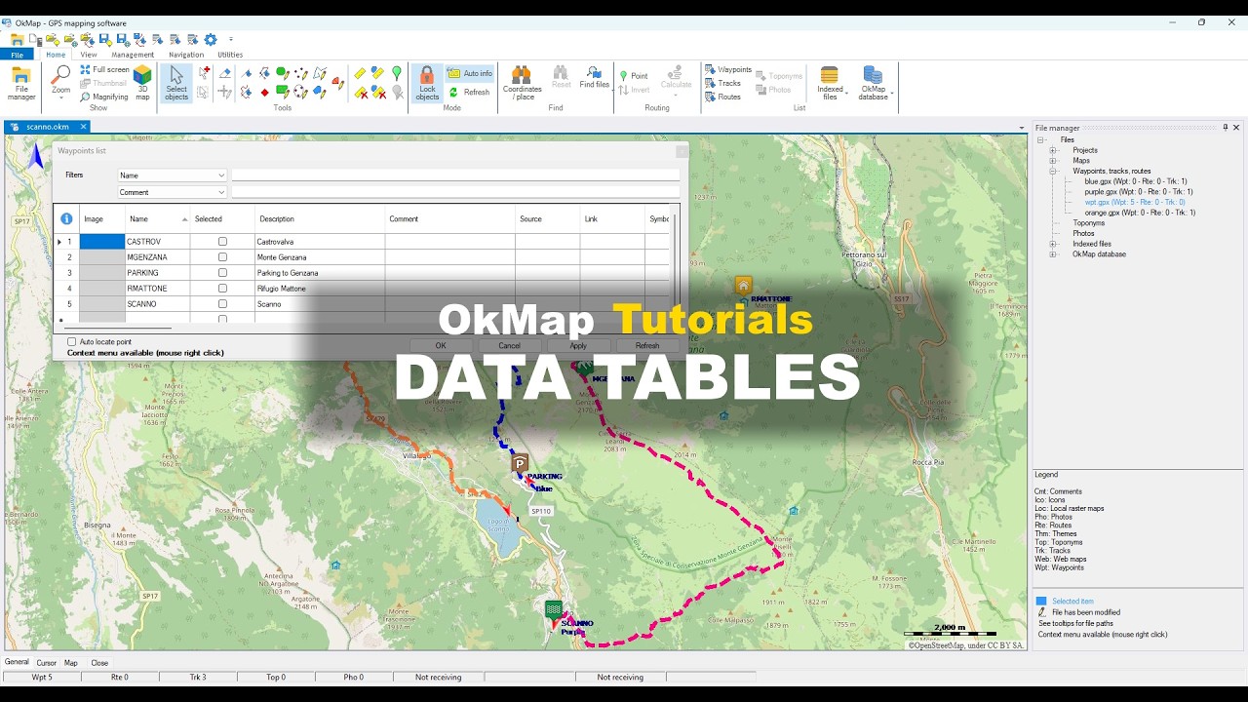Image resolution: width=1248 pixels, height=702 pixels.
Task: Collapse Waypoints, tracks, routes node
Action: (1053, 171)
